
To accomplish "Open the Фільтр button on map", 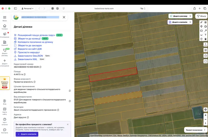I will tap(201, 16).
